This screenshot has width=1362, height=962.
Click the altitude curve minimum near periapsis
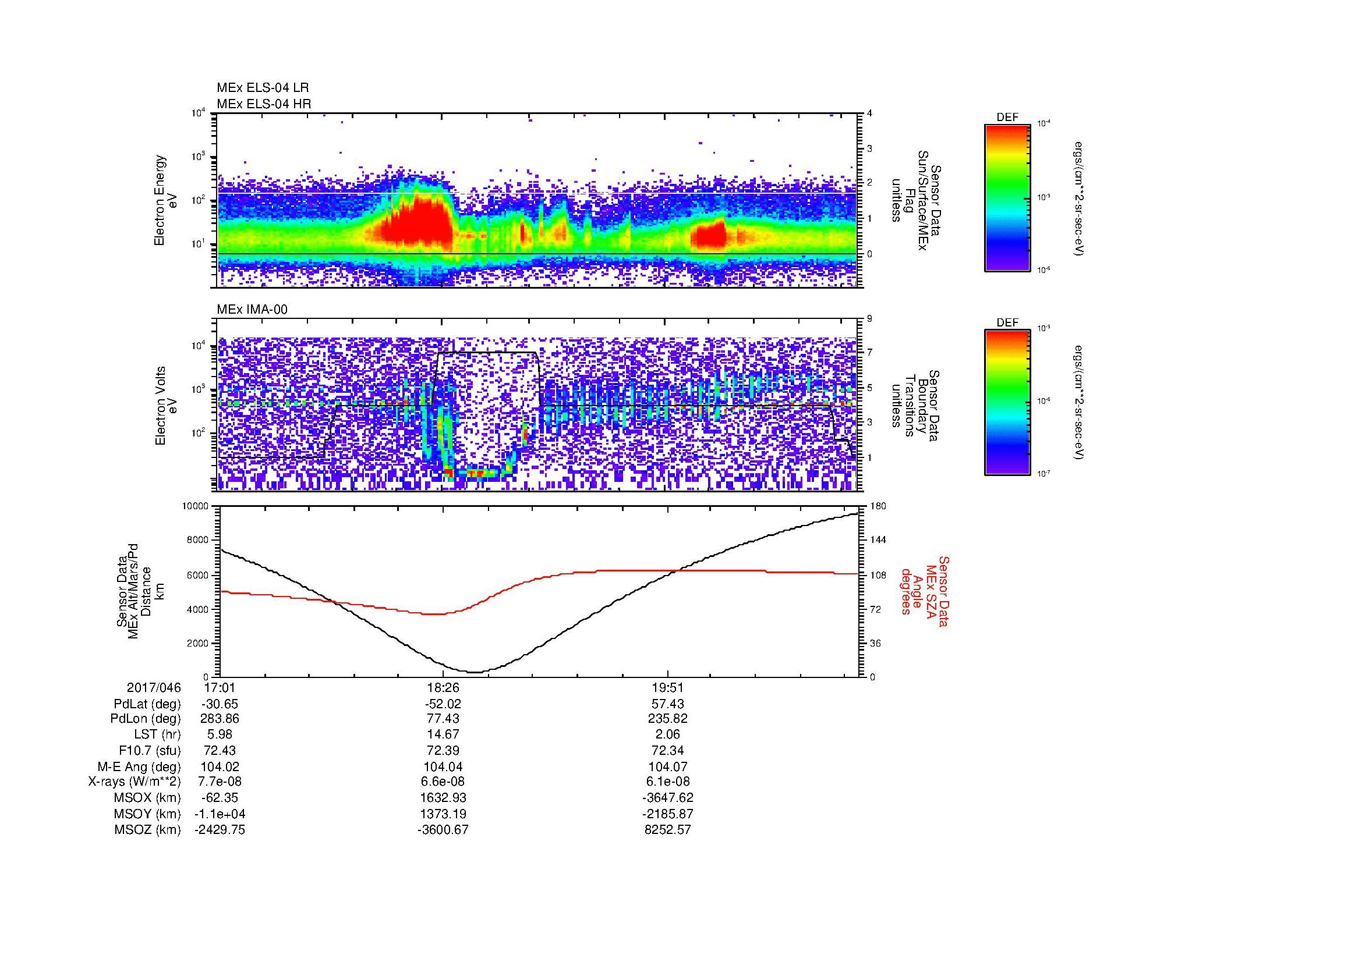pos(476,672)
